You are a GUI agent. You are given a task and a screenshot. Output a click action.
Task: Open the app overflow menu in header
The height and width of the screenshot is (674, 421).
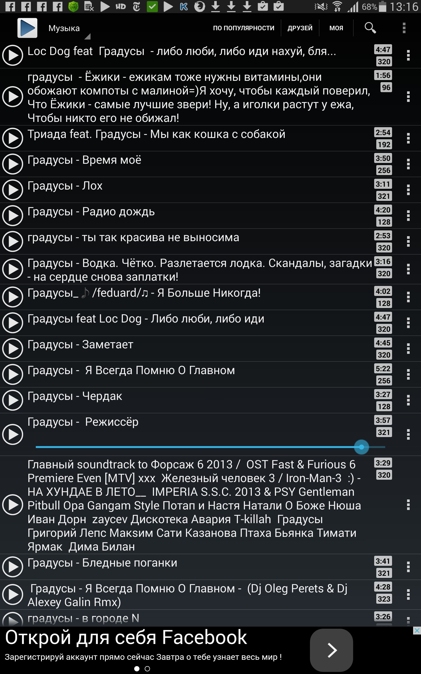[404, 28]
